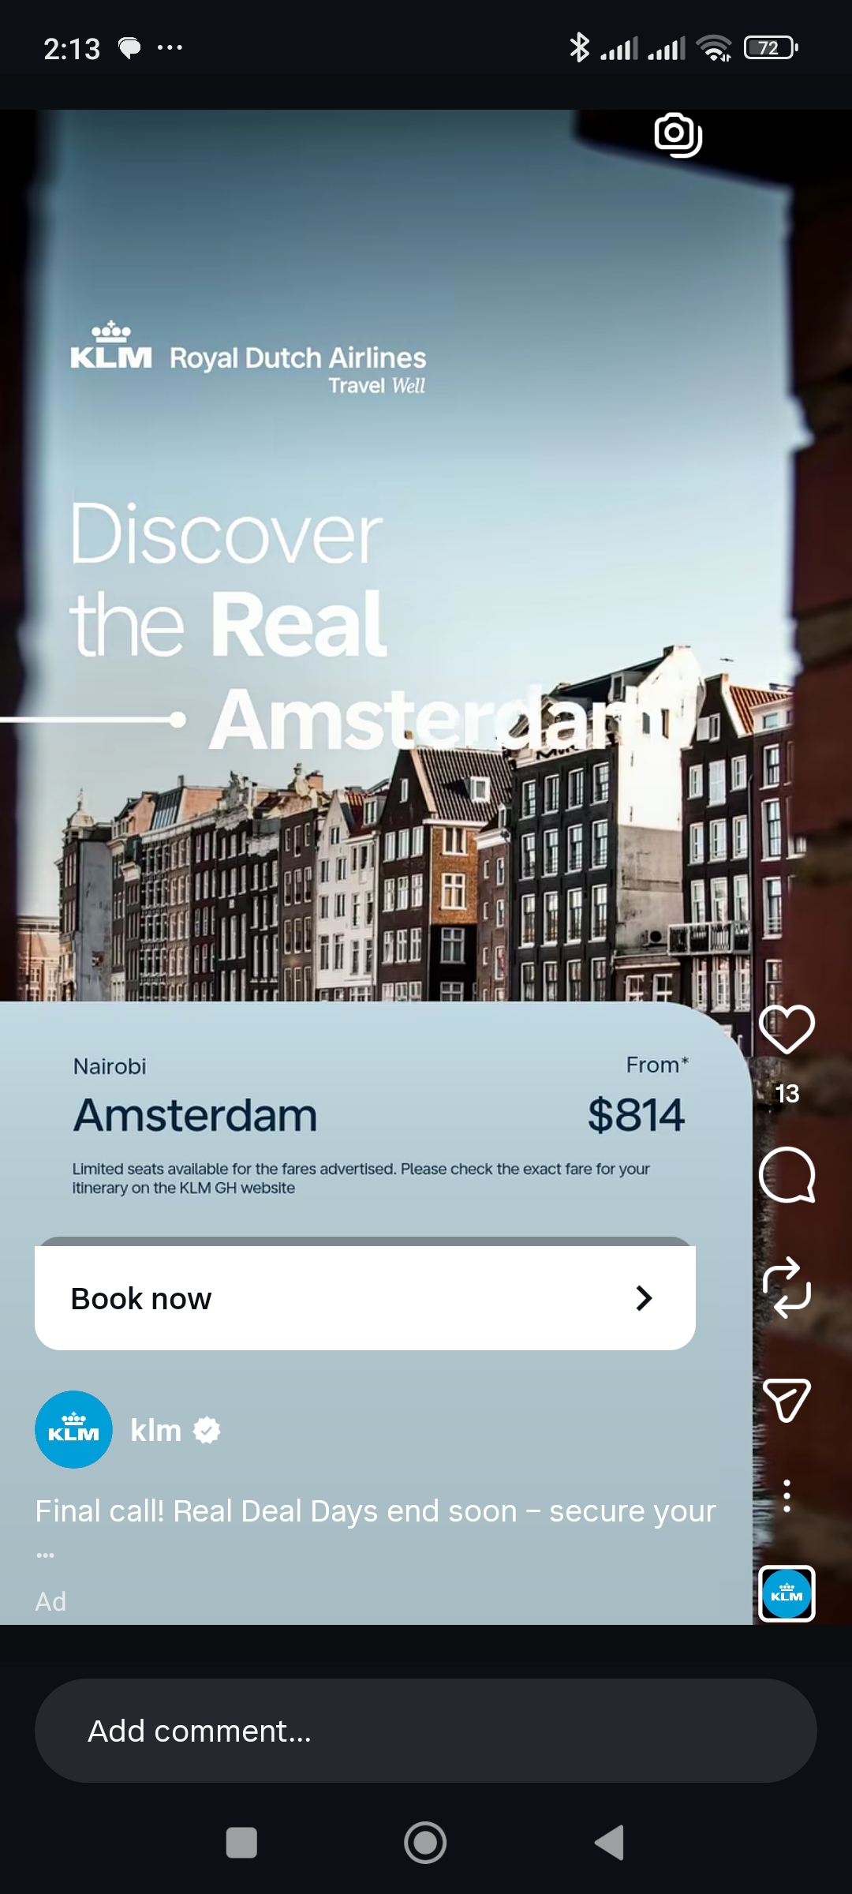This screenshot has width=852, height=1894.
Task: Expand the Final call caption text
Action: (376, 1511)
